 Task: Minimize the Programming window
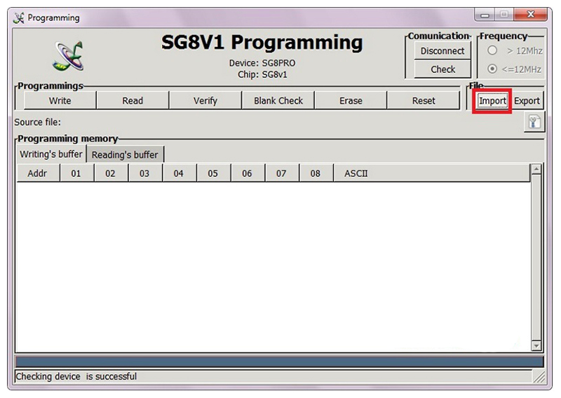(485, 15)
